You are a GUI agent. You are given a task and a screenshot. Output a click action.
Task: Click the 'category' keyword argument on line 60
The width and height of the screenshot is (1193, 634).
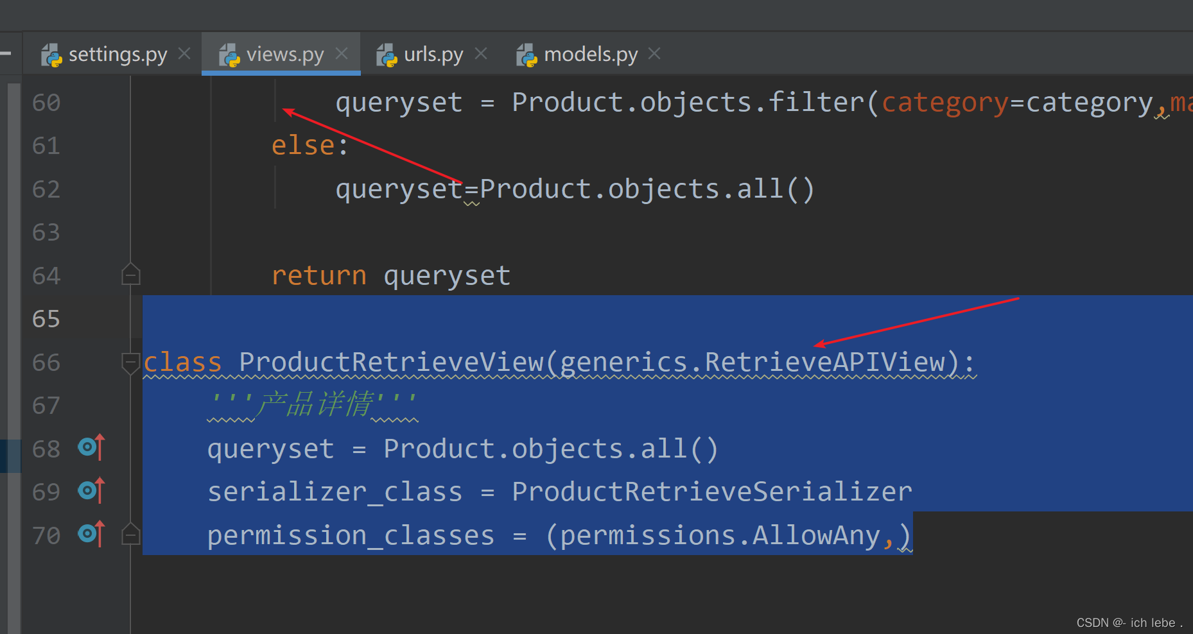[945, 103]
